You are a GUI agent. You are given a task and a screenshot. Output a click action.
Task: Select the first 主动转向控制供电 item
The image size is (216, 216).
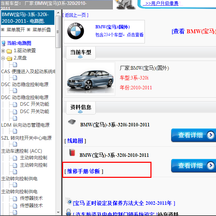point(19,179)
